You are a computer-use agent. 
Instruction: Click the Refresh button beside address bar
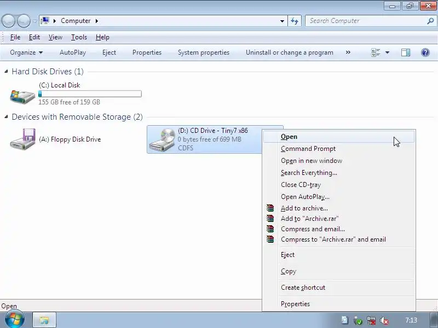[295, 21]
